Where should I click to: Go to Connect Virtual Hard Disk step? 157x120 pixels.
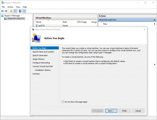[x=43, y=66]
